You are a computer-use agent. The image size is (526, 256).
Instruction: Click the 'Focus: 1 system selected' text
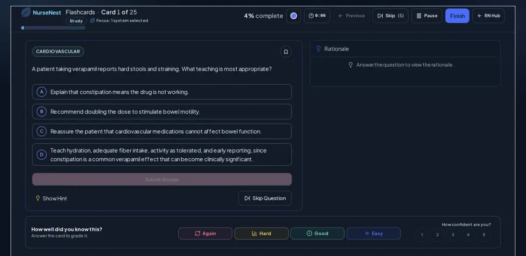coord(122,21)
